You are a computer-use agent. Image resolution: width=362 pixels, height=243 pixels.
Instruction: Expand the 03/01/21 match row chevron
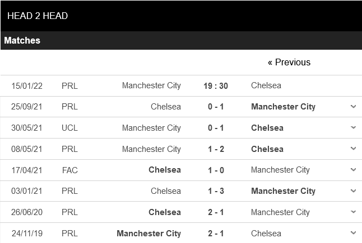(353, 191)
